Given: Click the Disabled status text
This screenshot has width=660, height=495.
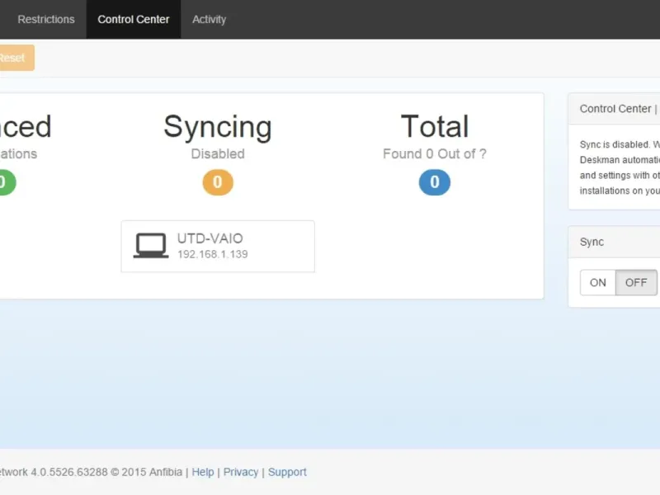Looking at the screenshot, I should click(x=218, y=153).
